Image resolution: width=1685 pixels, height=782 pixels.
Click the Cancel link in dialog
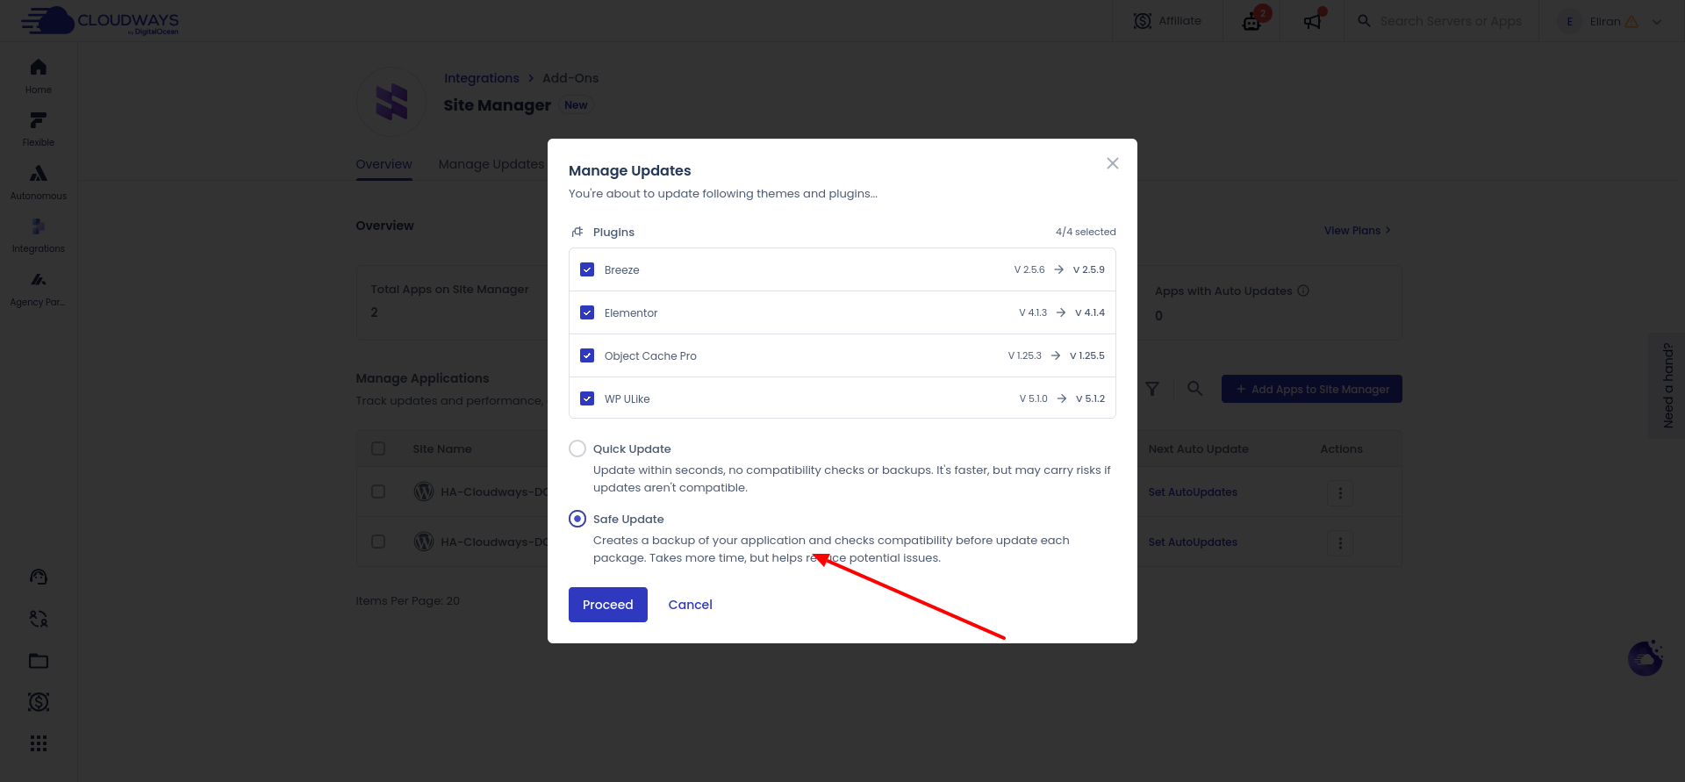pos(691,605)
